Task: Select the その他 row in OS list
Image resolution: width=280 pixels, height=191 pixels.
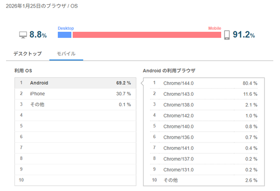Action: click(x=75, y=104)
